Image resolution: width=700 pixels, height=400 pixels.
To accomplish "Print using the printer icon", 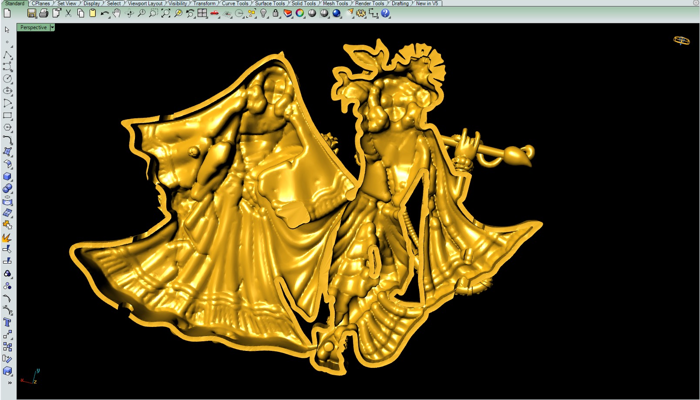I will click(44, 13).
